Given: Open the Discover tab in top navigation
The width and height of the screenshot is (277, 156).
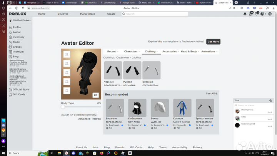Looking at the screenshot, I should [x=63, y=14].
